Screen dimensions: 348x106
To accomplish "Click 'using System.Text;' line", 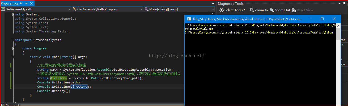I will pyautogui.click(x=31, y=27).
